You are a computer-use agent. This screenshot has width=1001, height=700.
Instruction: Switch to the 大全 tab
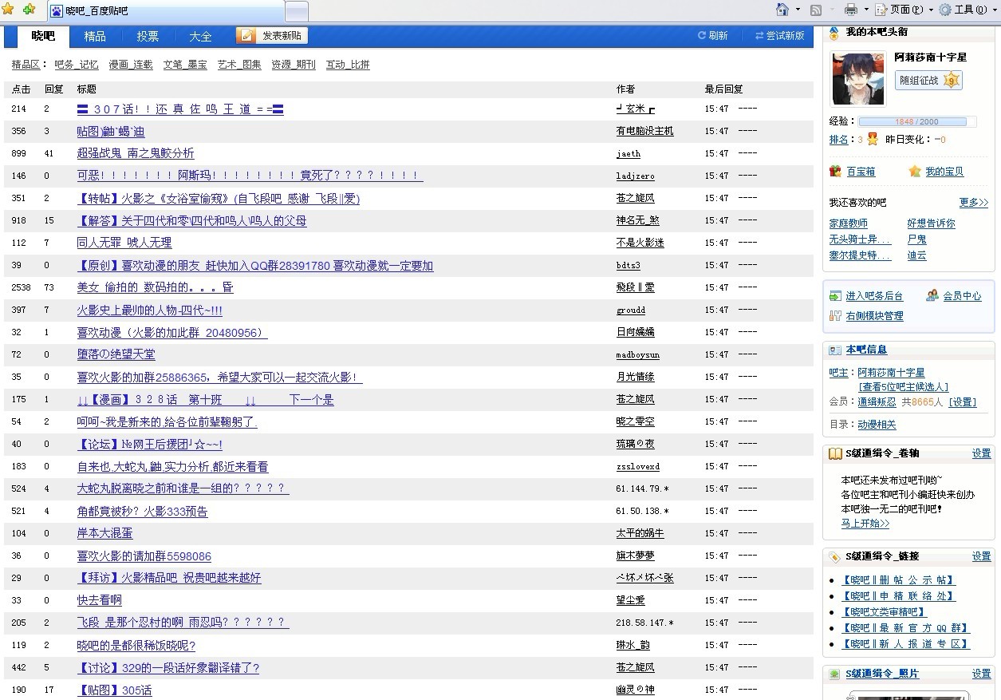coord(200,36)
